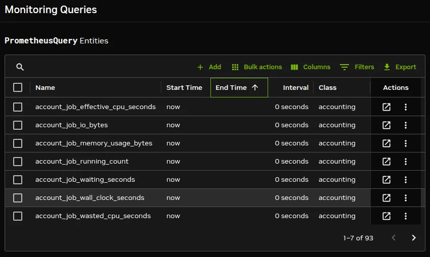Toggle the select-all header checkbox
Screen dimensions: 430x257
point(18,87)
